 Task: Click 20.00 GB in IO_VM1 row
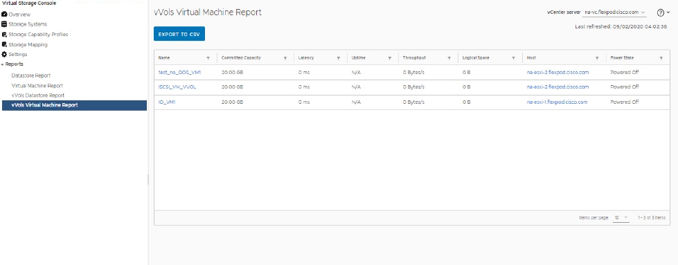tap(232, 102)
